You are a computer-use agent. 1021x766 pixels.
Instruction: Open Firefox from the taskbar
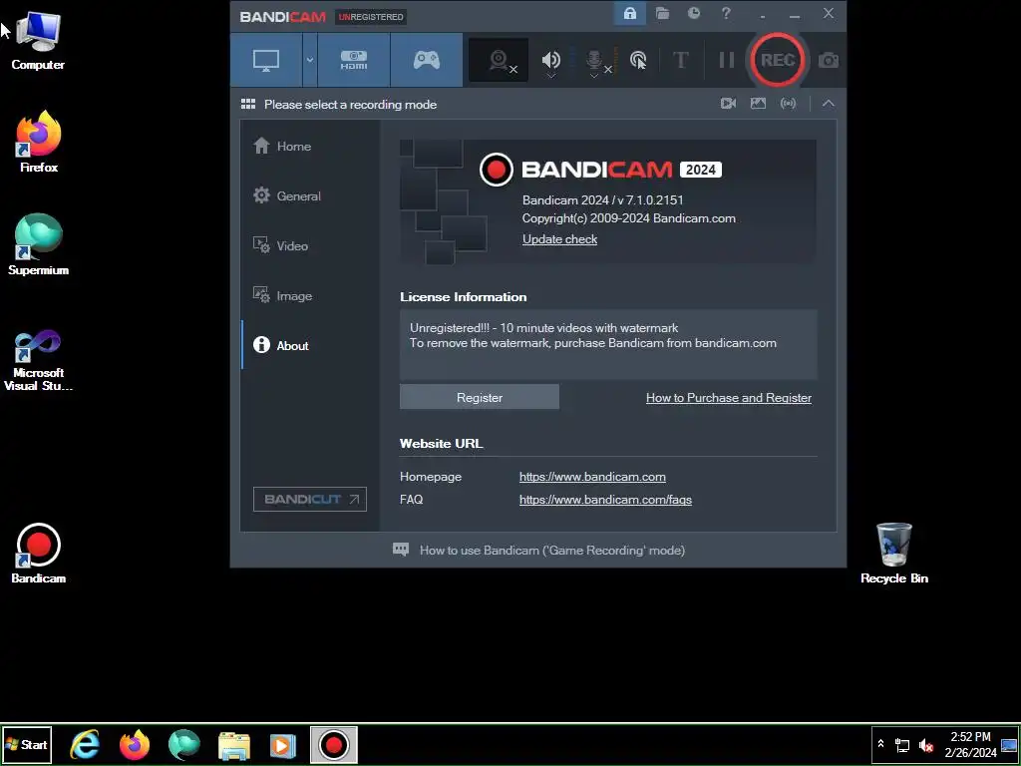click(x=135, y=744)
